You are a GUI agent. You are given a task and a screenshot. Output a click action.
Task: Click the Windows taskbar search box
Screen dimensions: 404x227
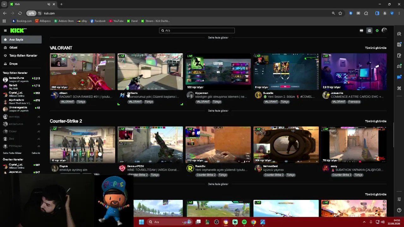(x=170, y=222)
